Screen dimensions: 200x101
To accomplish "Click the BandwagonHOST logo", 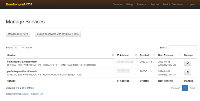I will click(19, 4).
